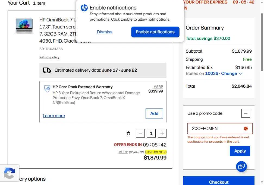Click the Care Pack shield icon
The image size is (264, 185).
47,89
